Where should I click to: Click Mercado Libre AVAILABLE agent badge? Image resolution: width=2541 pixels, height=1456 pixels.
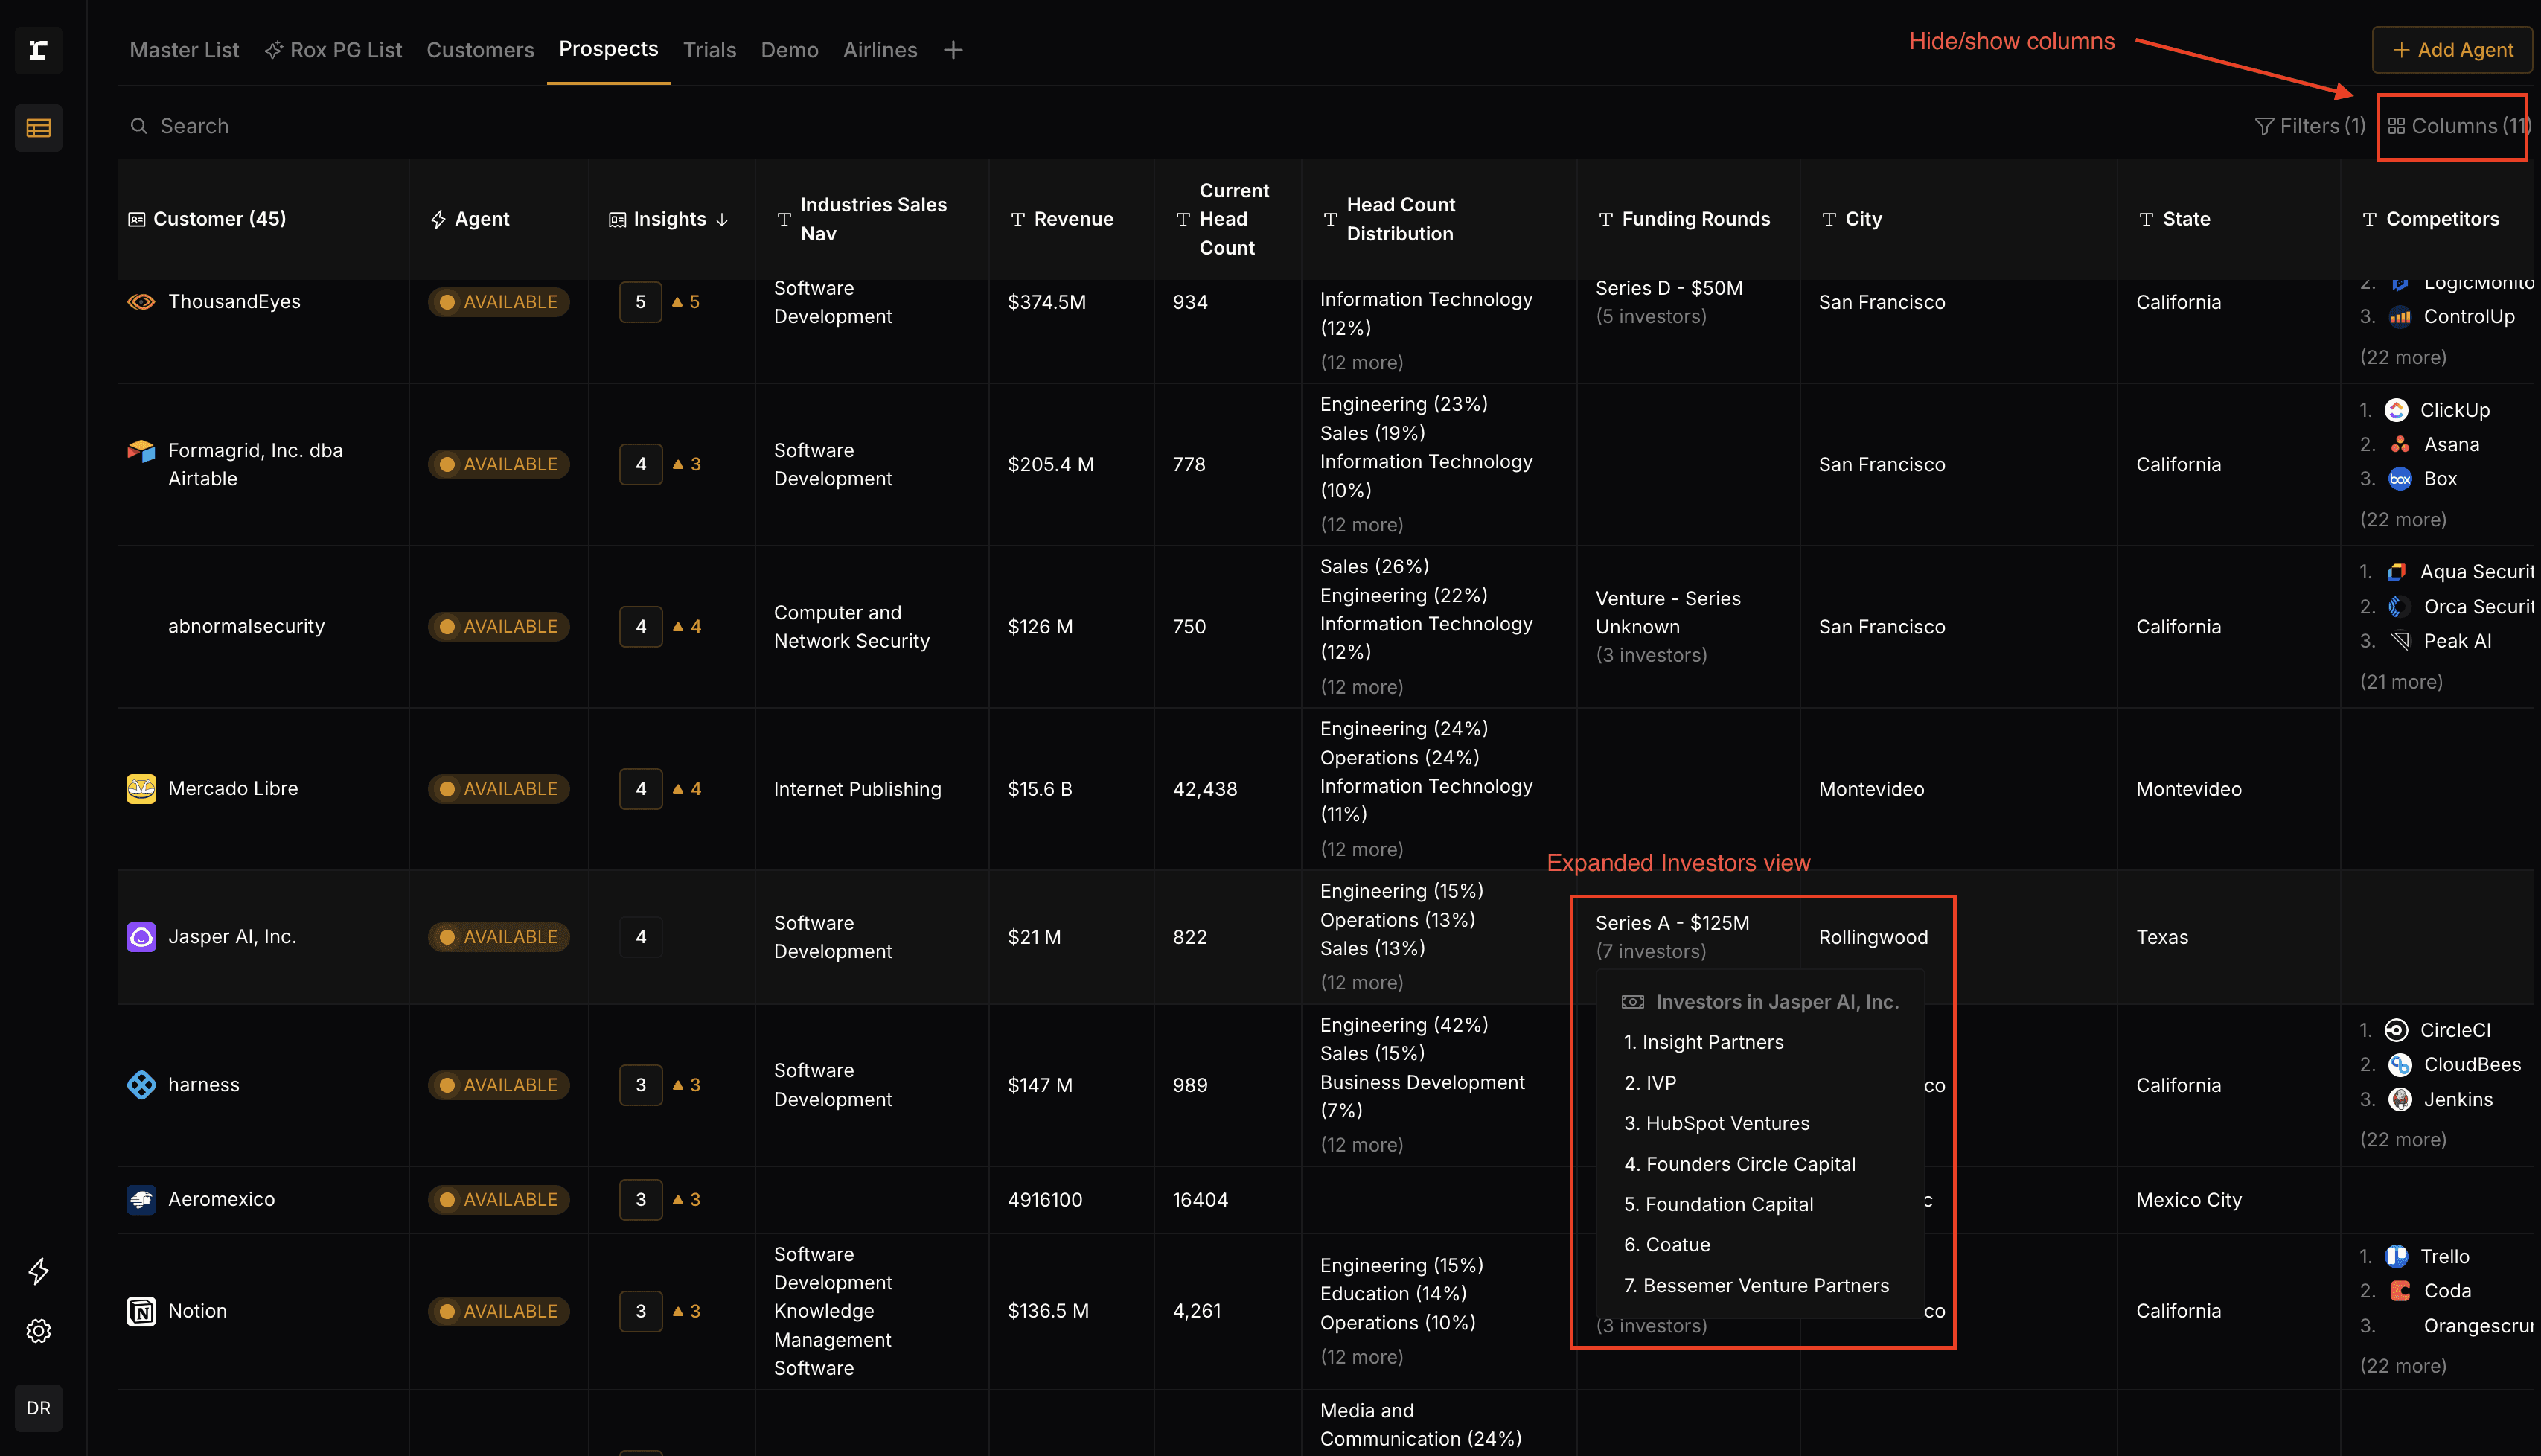pyautogui.click(x=499, y=789)
